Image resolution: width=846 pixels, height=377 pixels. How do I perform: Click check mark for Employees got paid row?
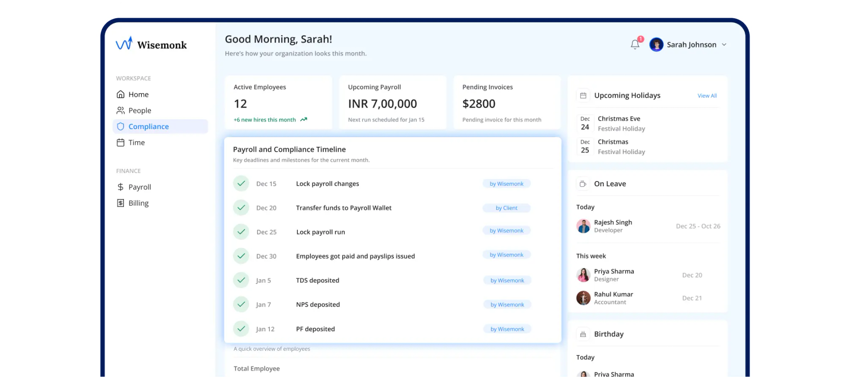[x=241, y=256]
